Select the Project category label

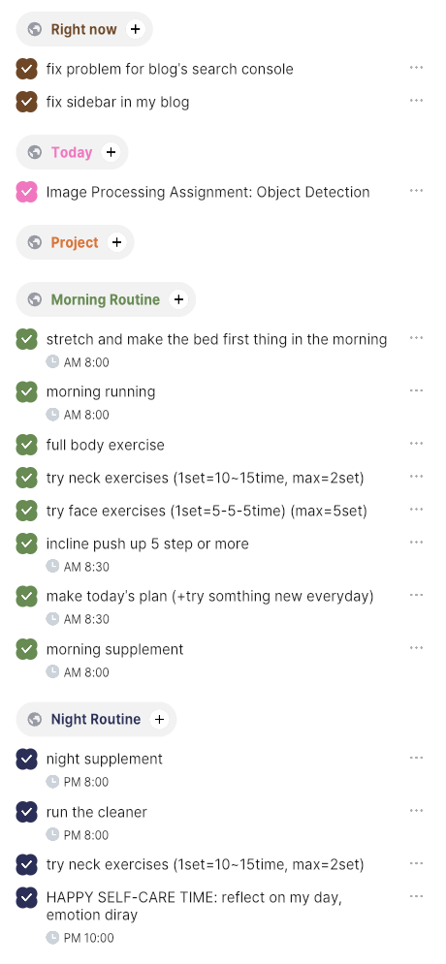75,242
